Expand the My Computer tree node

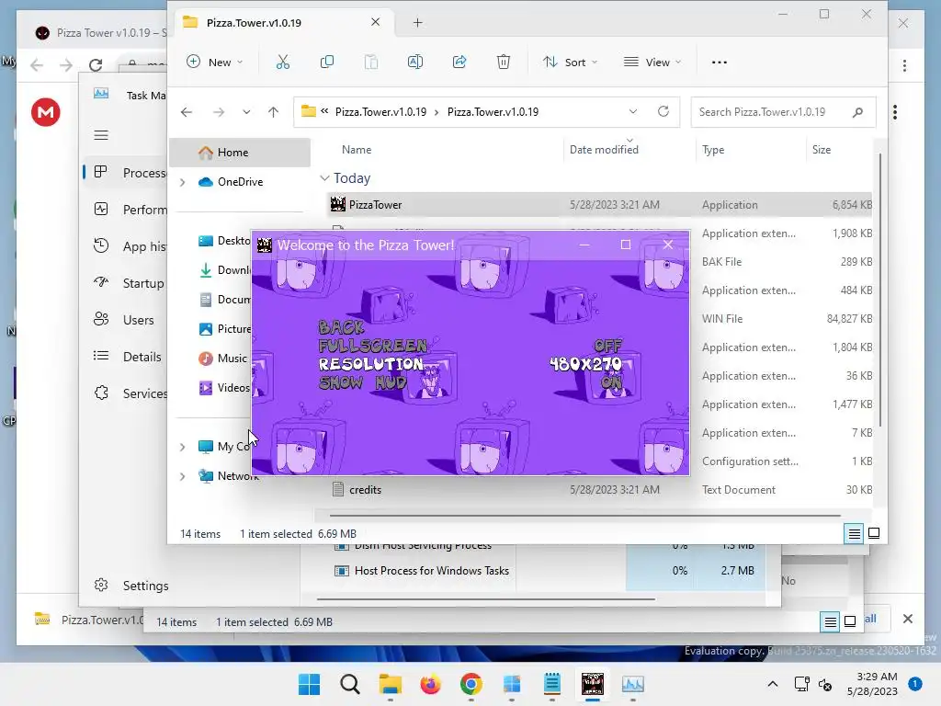(183, 447)
